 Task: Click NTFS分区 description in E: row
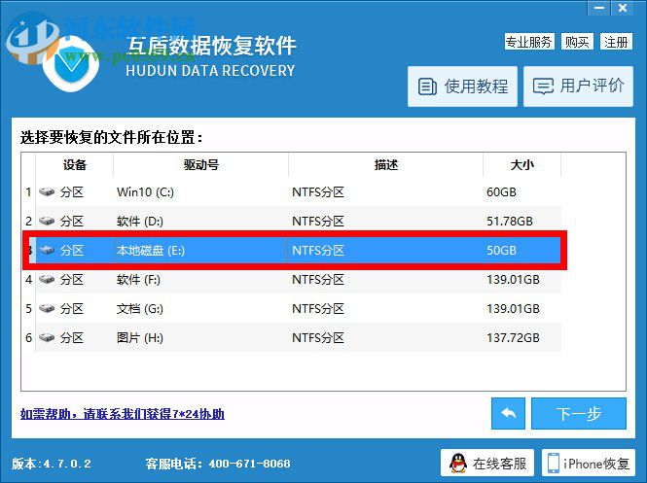318,250
